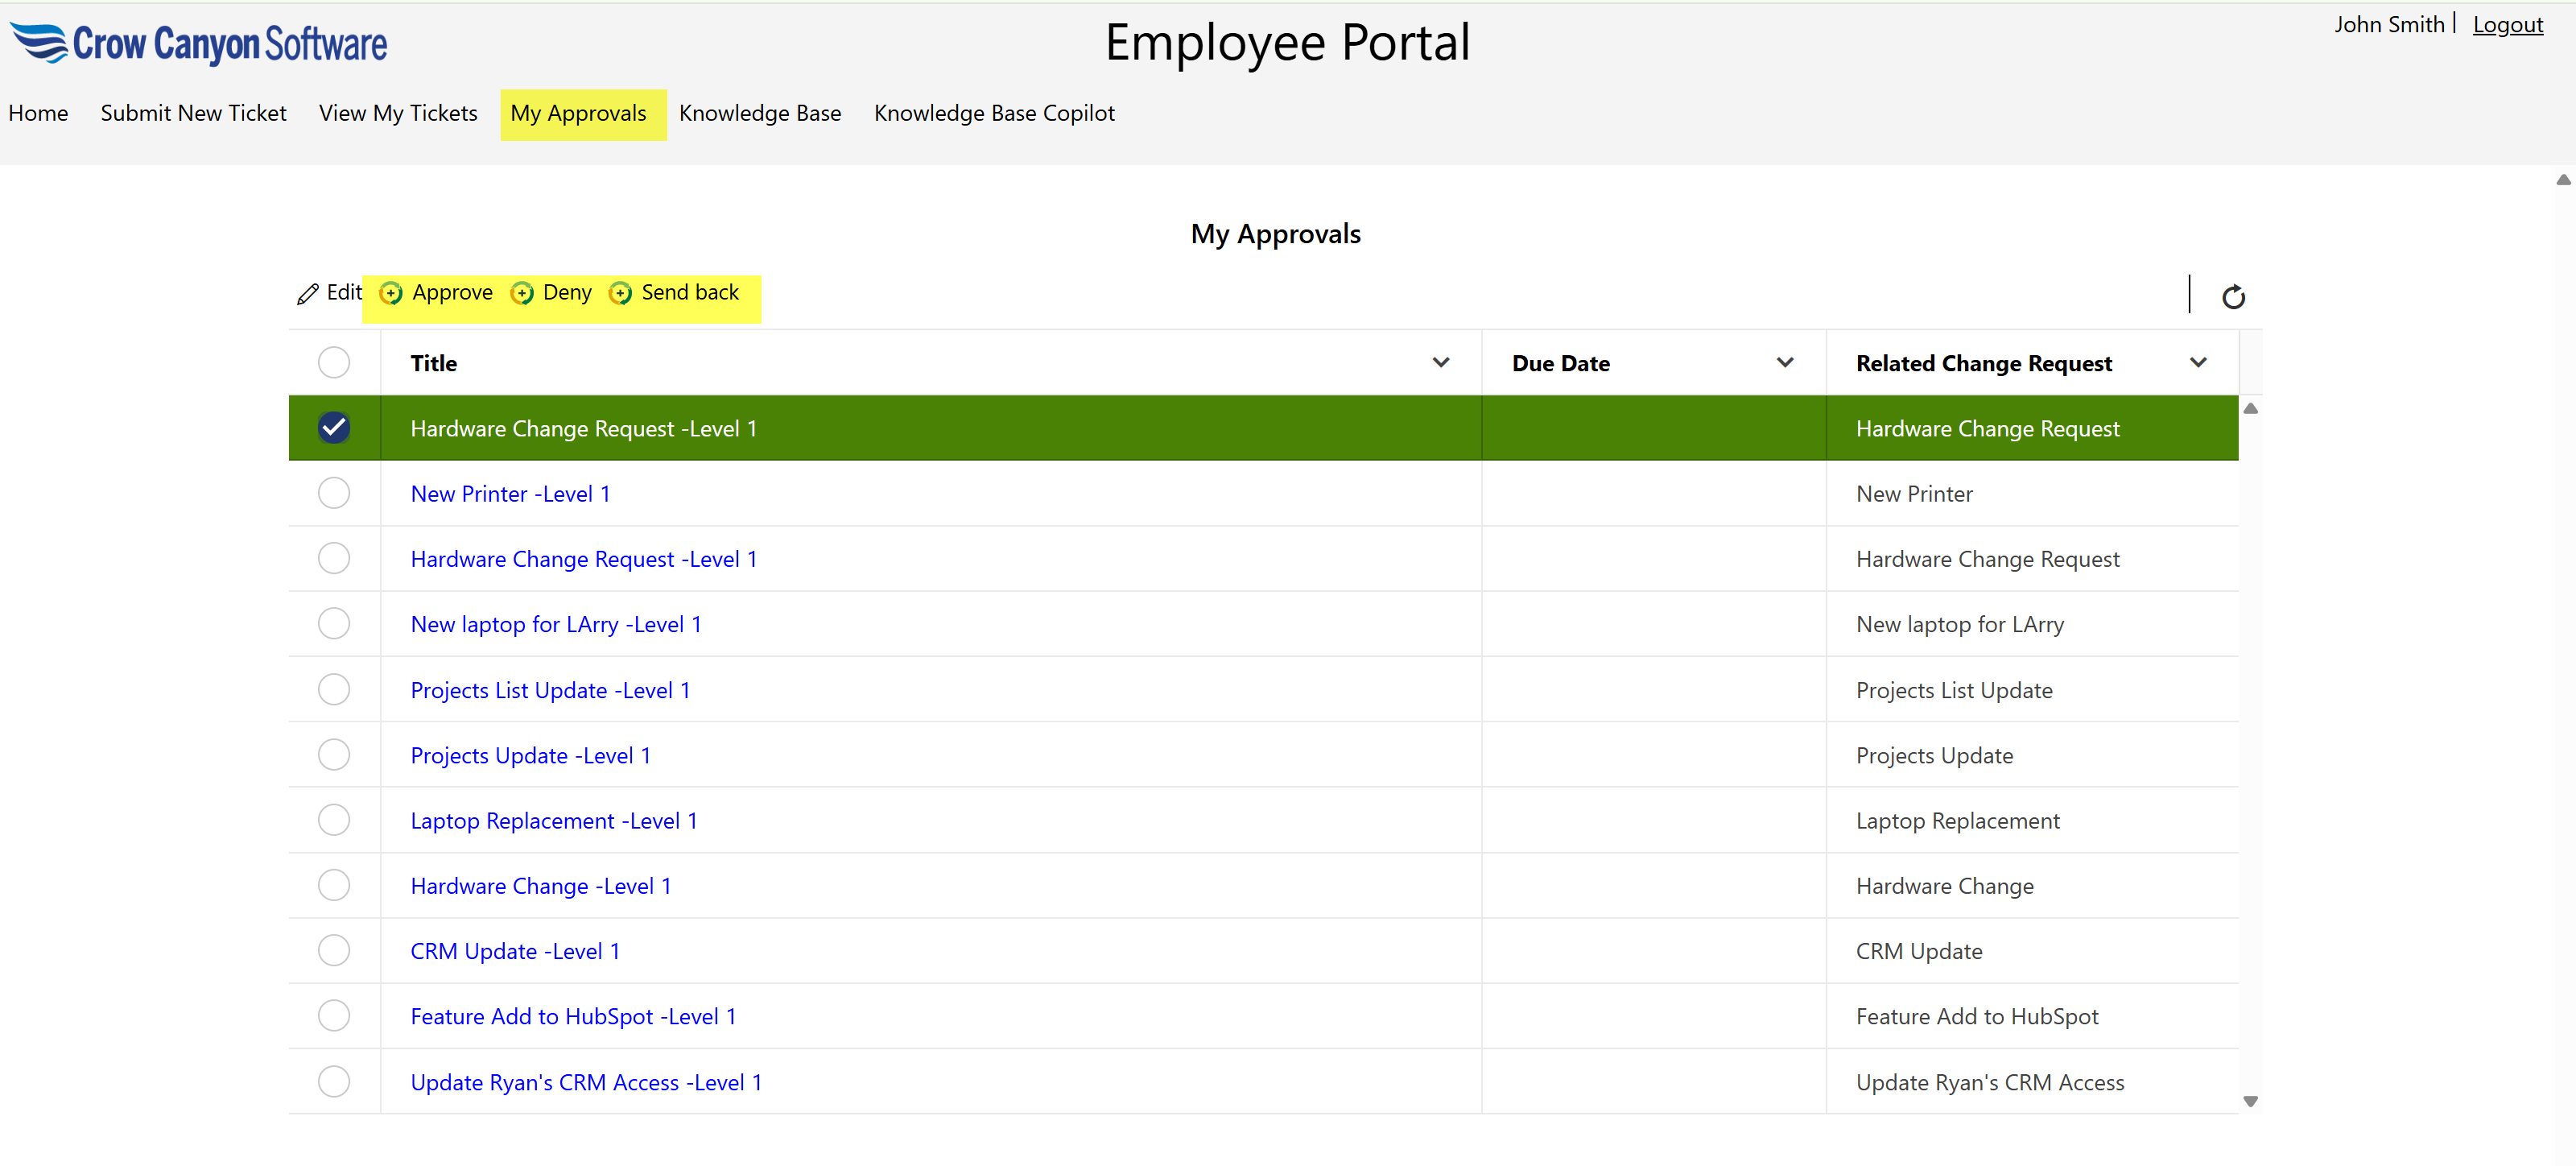Switch to the Knowledge Base tab

pyautogui.click(x=760, y=113)
